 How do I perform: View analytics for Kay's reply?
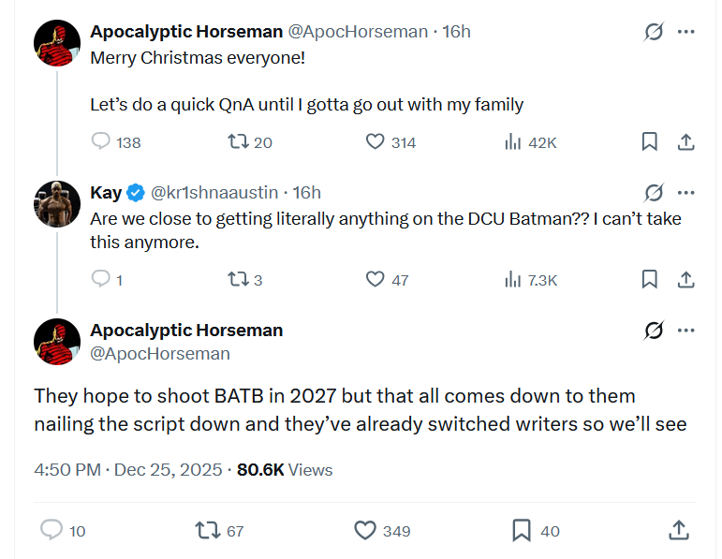point(513,279)
